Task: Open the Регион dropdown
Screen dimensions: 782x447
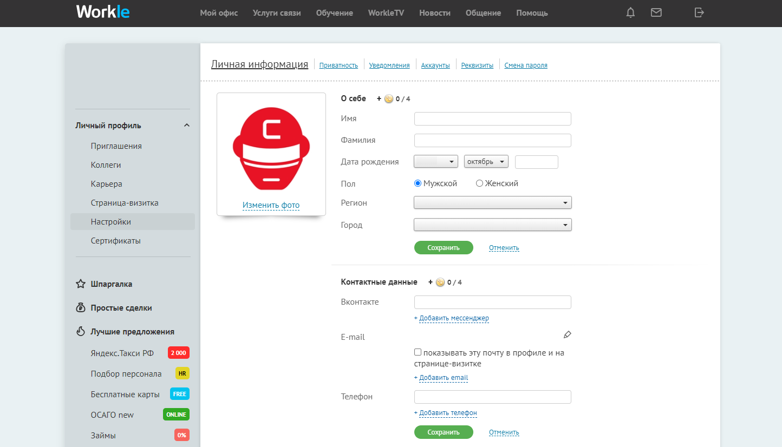Action: 493,203
